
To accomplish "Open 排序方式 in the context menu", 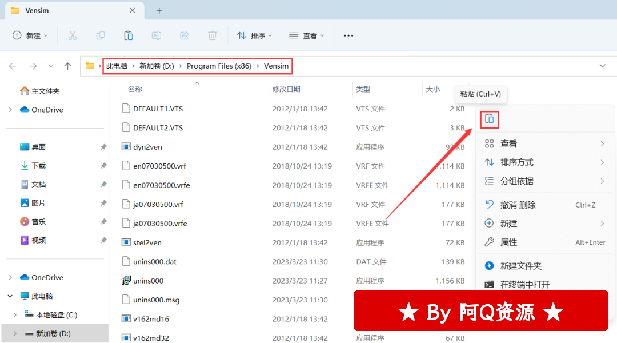I will coord(545,162).
